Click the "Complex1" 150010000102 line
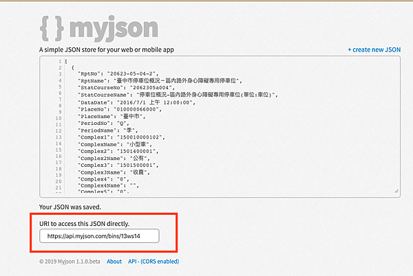 [x=121, y=137]
